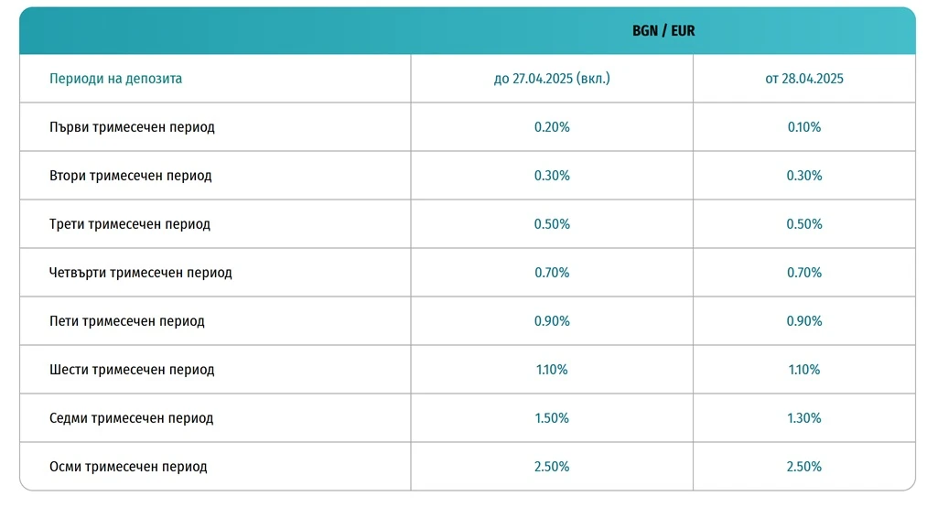Screen dimensions: 927x507
Task: Select 'Четвърти тримесечен период' row label
Action: [x=141, y=273]
